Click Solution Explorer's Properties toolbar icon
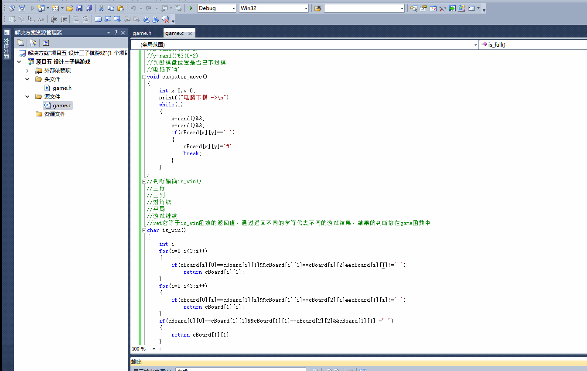This screenshot has width=587, height=371. (20, 43)
